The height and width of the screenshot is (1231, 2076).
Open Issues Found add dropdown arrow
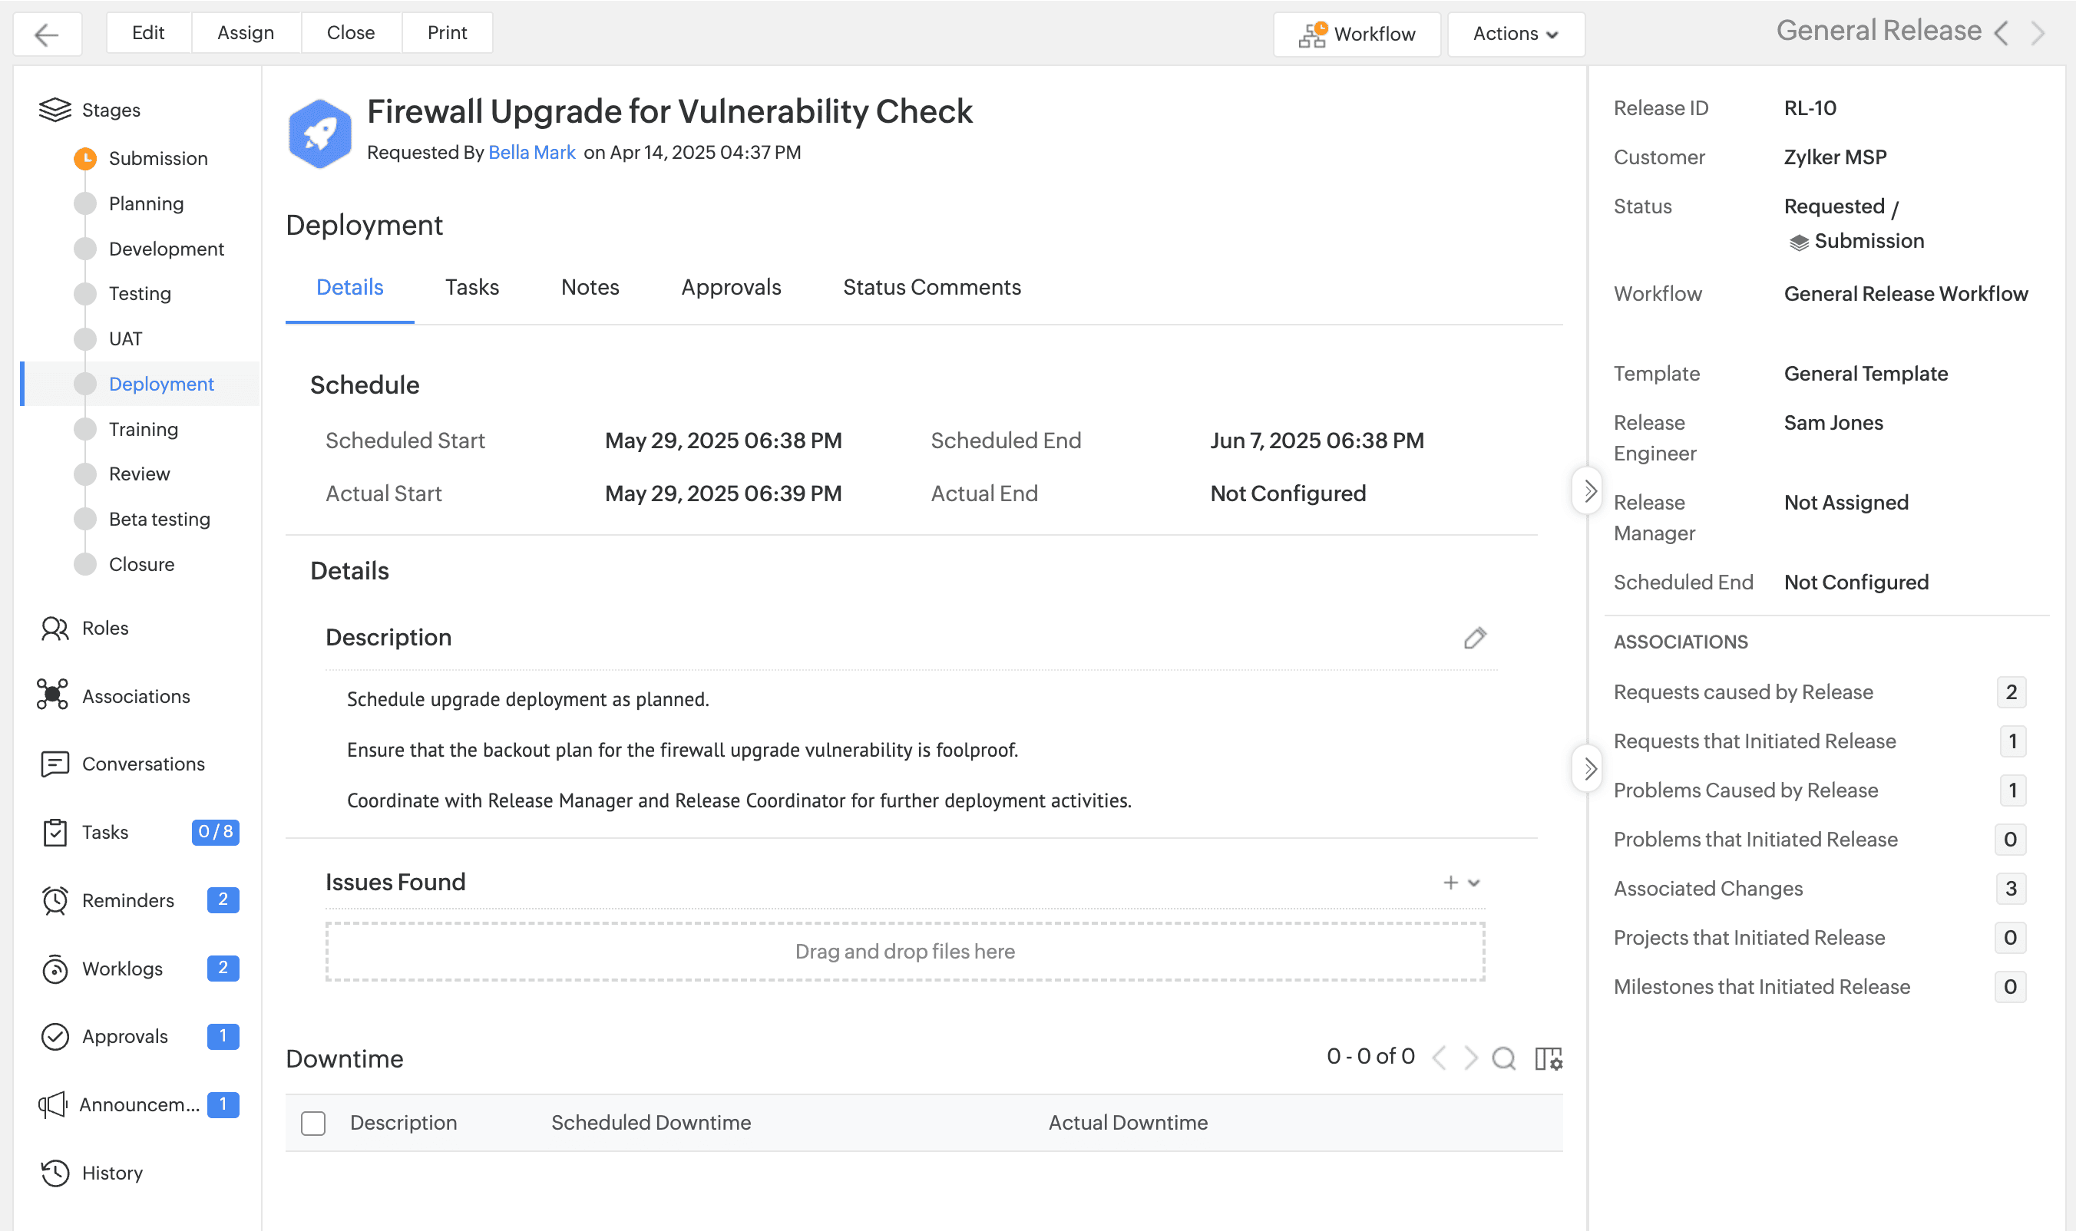tap(1473, 883)
